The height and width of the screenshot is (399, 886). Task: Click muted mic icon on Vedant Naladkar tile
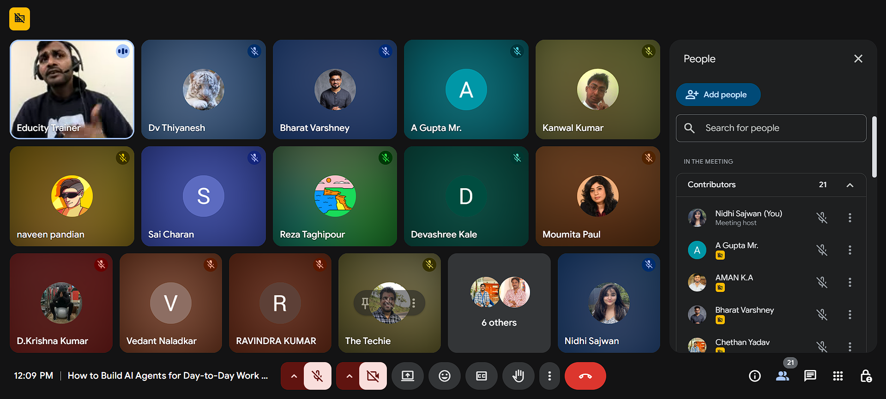[211, 264]
